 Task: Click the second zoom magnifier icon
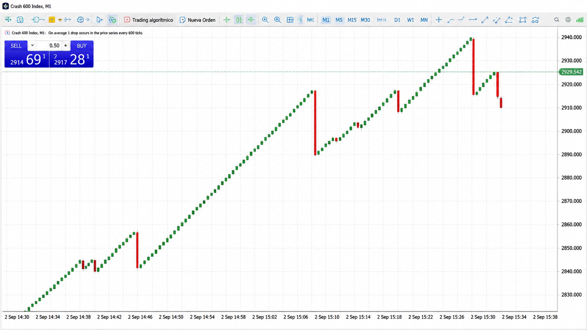(278, 20)
